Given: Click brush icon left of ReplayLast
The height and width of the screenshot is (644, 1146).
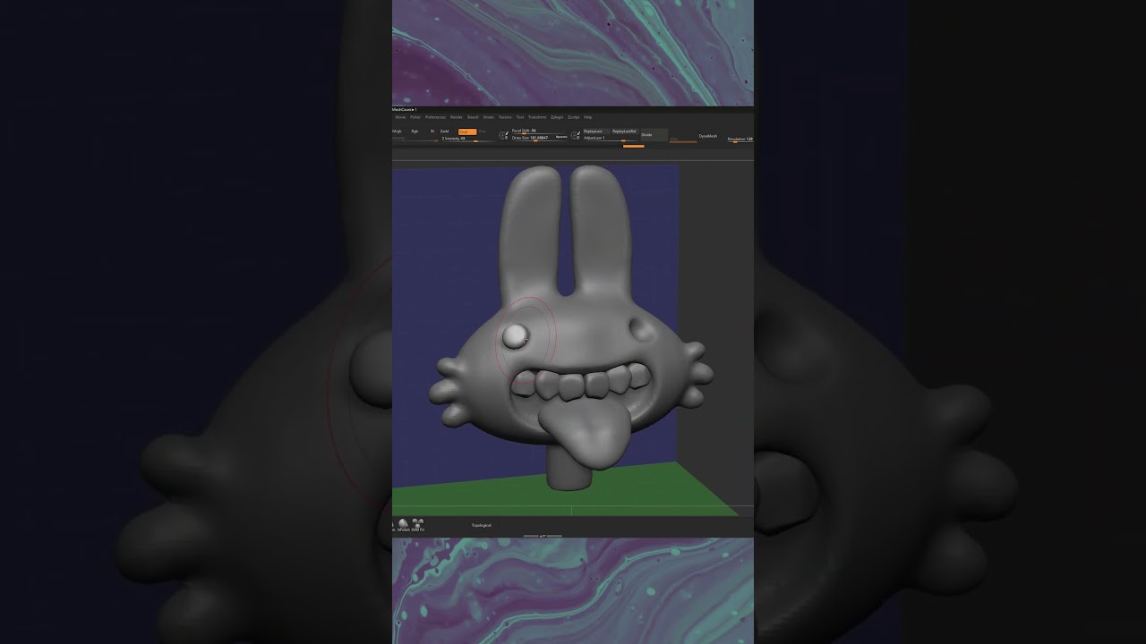Looking at the screenshot, I should coord(576,135).
